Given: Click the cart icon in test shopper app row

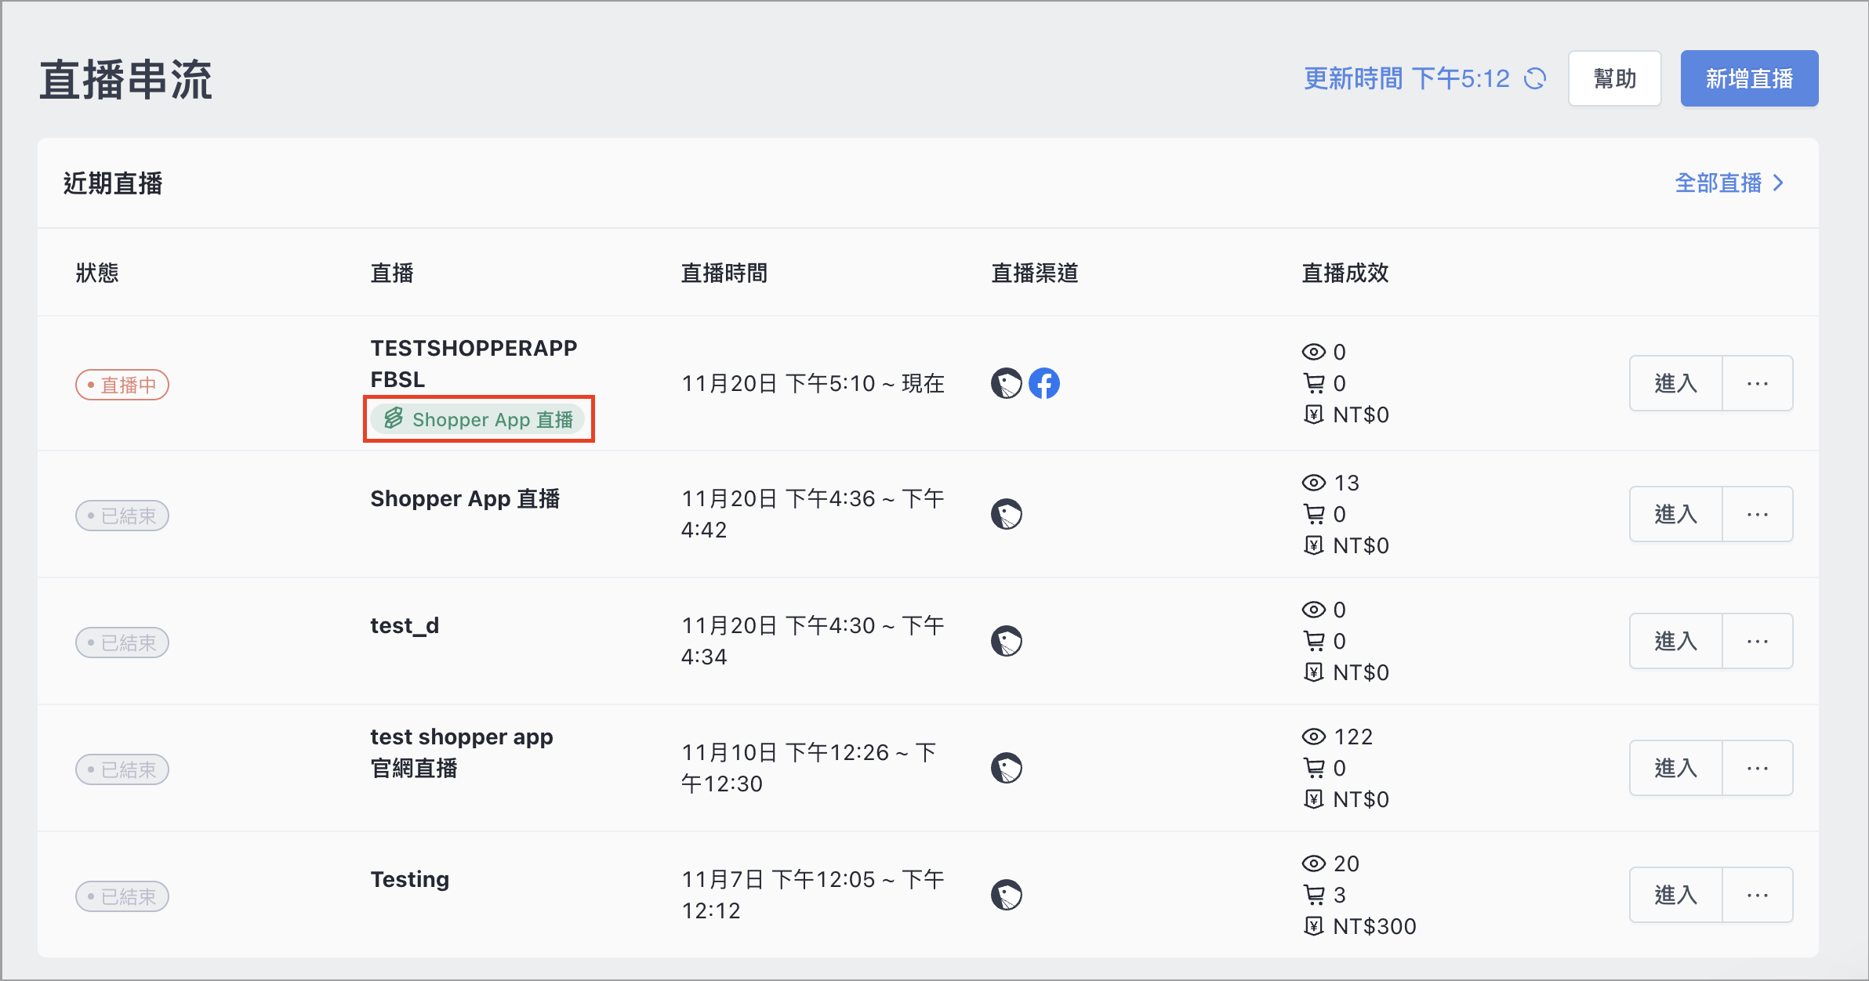Looking at the screenshot, I should pos(1314,767).
